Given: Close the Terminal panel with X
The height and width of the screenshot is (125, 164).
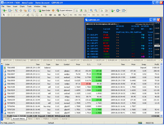Looking at the screenshot, I should pyautogui.click(x=2, y=64).
